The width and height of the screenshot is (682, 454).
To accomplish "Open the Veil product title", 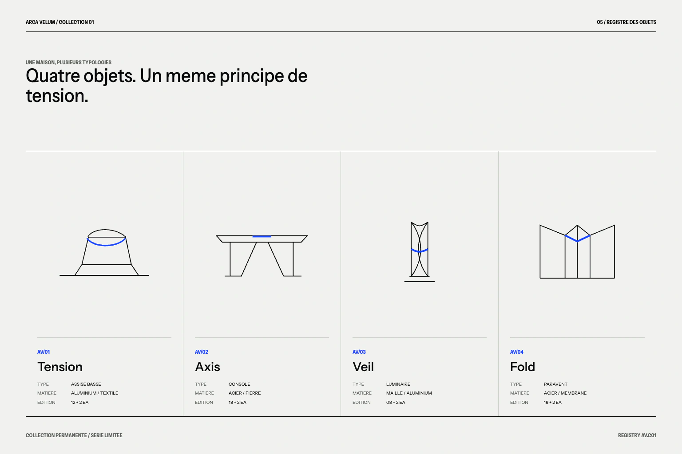I will (x=363, y=367).
